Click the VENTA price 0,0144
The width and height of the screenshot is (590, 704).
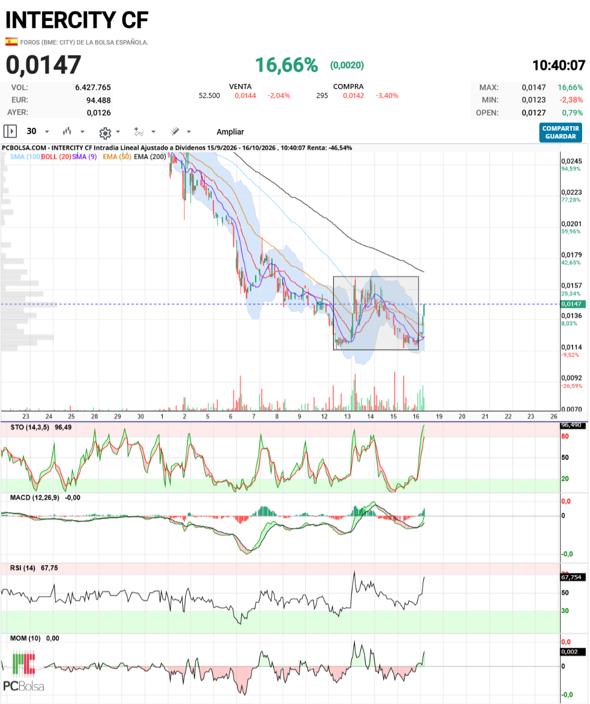245,96
